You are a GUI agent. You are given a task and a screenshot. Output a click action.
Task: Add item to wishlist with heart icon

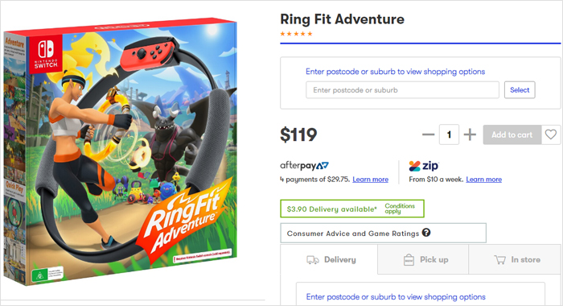[551, 134]
